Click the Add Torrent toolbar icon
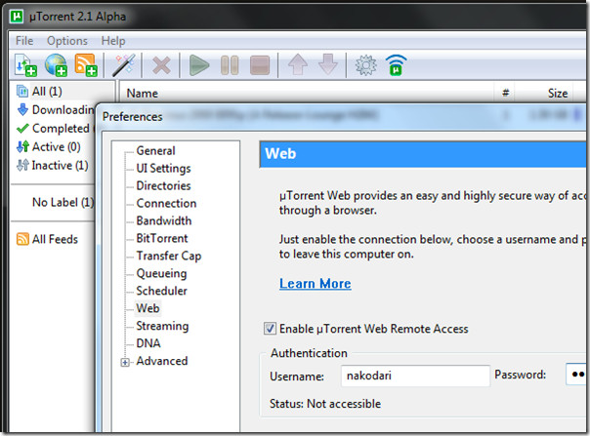 coord(25,65)
